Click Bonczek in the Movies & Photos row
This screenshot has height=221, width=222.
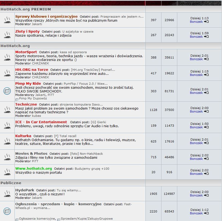tap(196, 159)
